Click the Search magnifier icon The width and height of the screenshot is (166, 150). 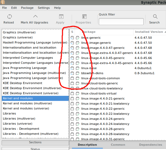tap(155, 17)
